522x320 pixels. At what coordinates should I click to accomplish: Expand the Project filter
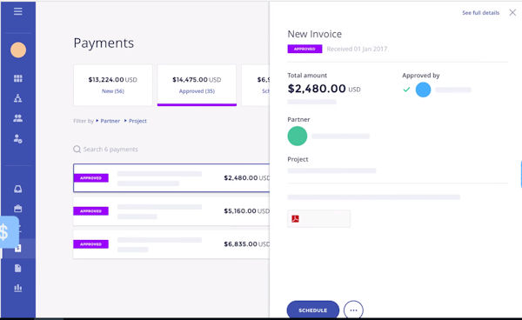[x=136, y=121]
